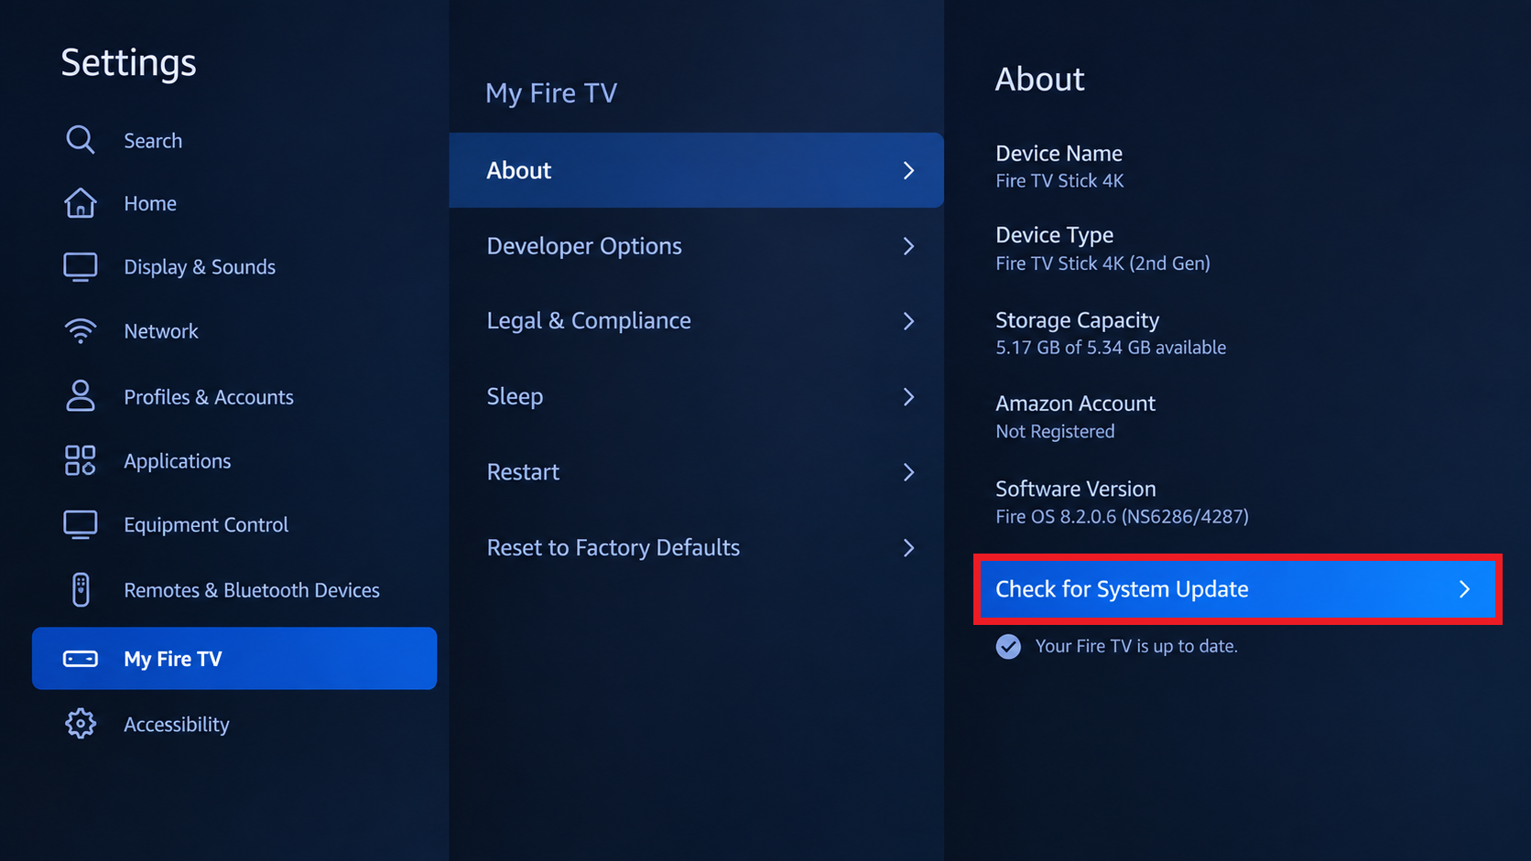Click the Network wifi icon

81,331
